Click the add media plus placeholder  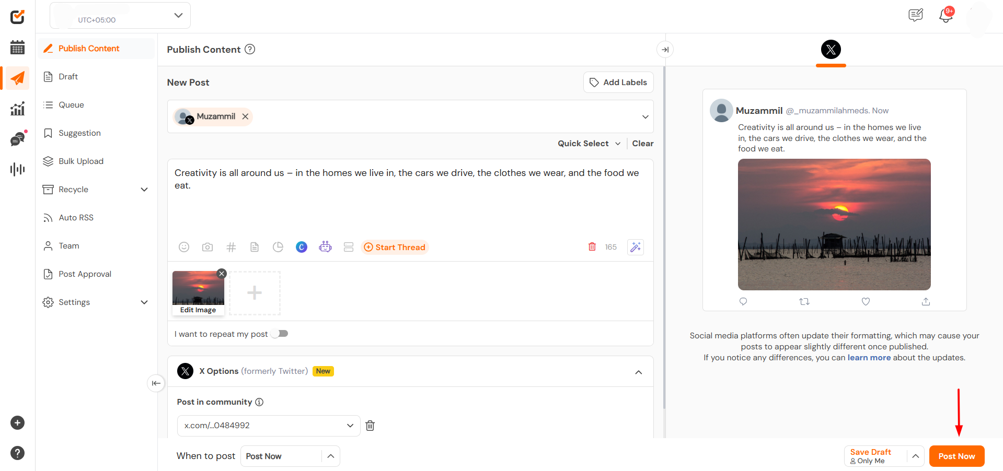[x=255, y=293]
